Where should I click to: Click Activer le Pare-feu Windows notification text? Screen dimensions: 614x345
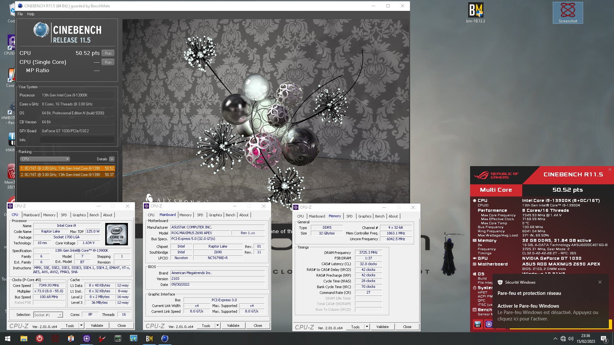(x=528, y=306)
